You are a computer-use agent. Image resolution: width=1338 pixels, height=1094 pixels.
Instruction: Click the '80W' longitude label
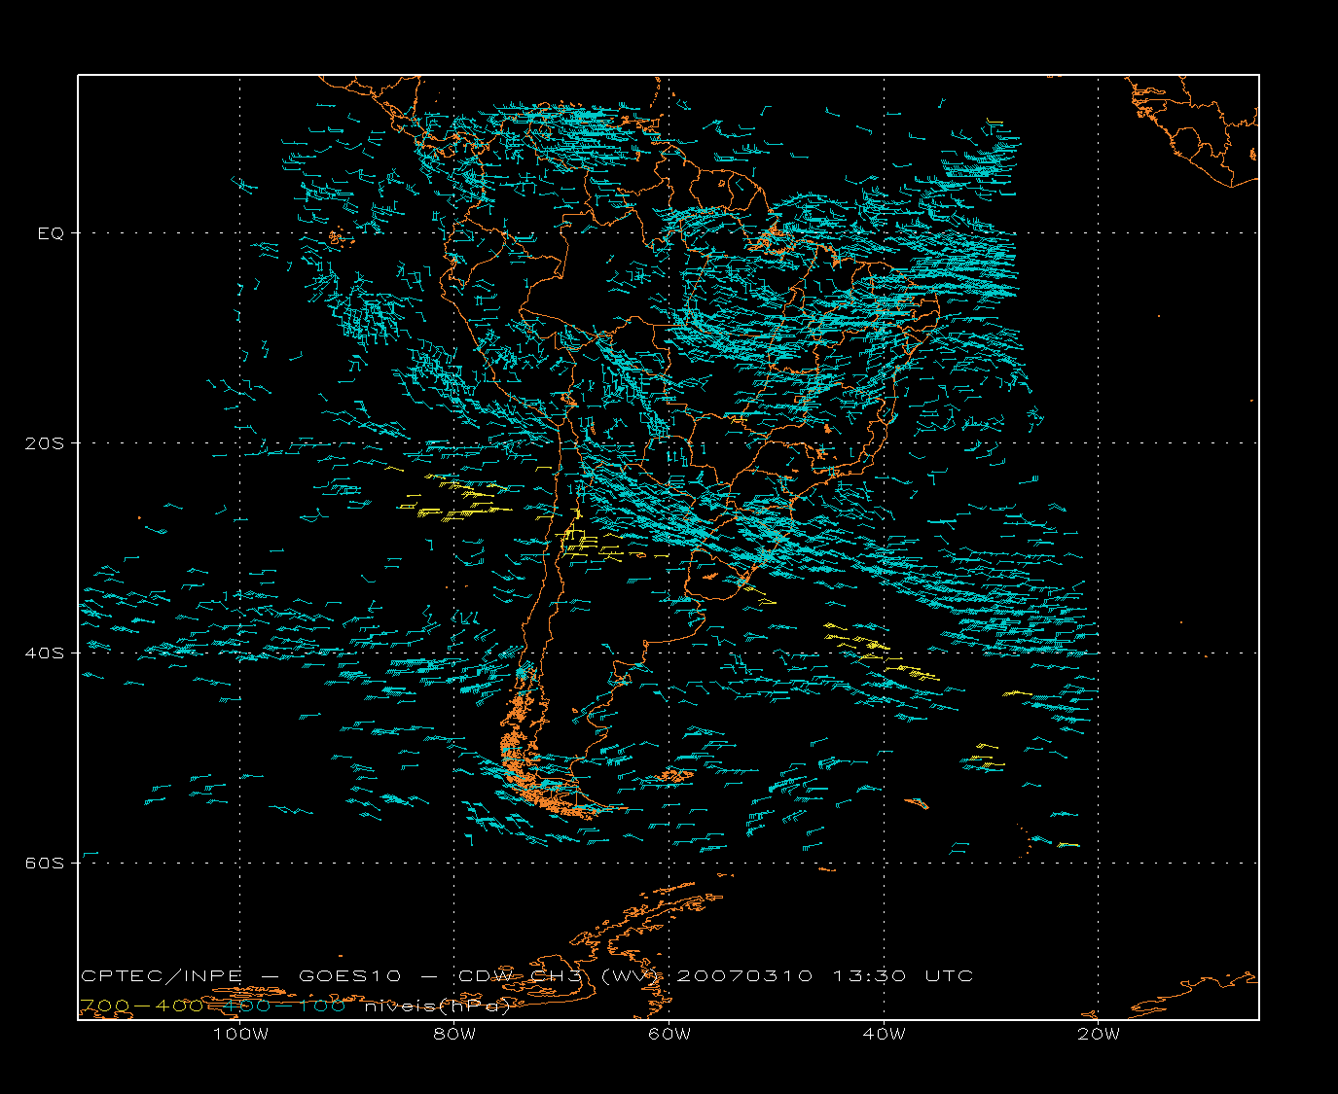[454, 1034]
